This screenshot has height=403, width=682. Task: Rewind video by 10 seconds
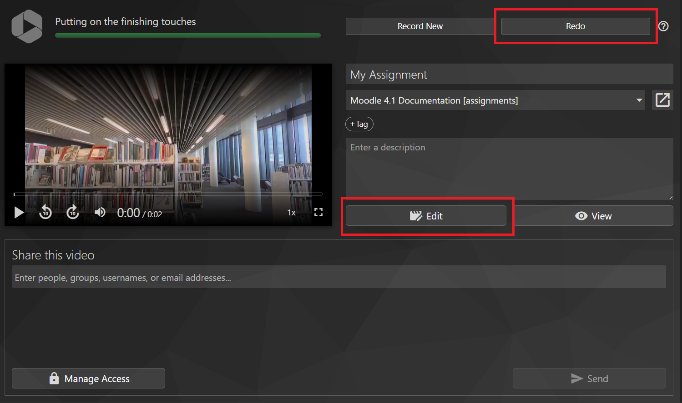pos(45,212)
